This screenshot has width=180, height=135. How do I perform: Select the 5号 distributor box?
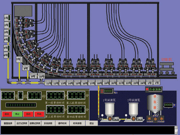point(7,48)
